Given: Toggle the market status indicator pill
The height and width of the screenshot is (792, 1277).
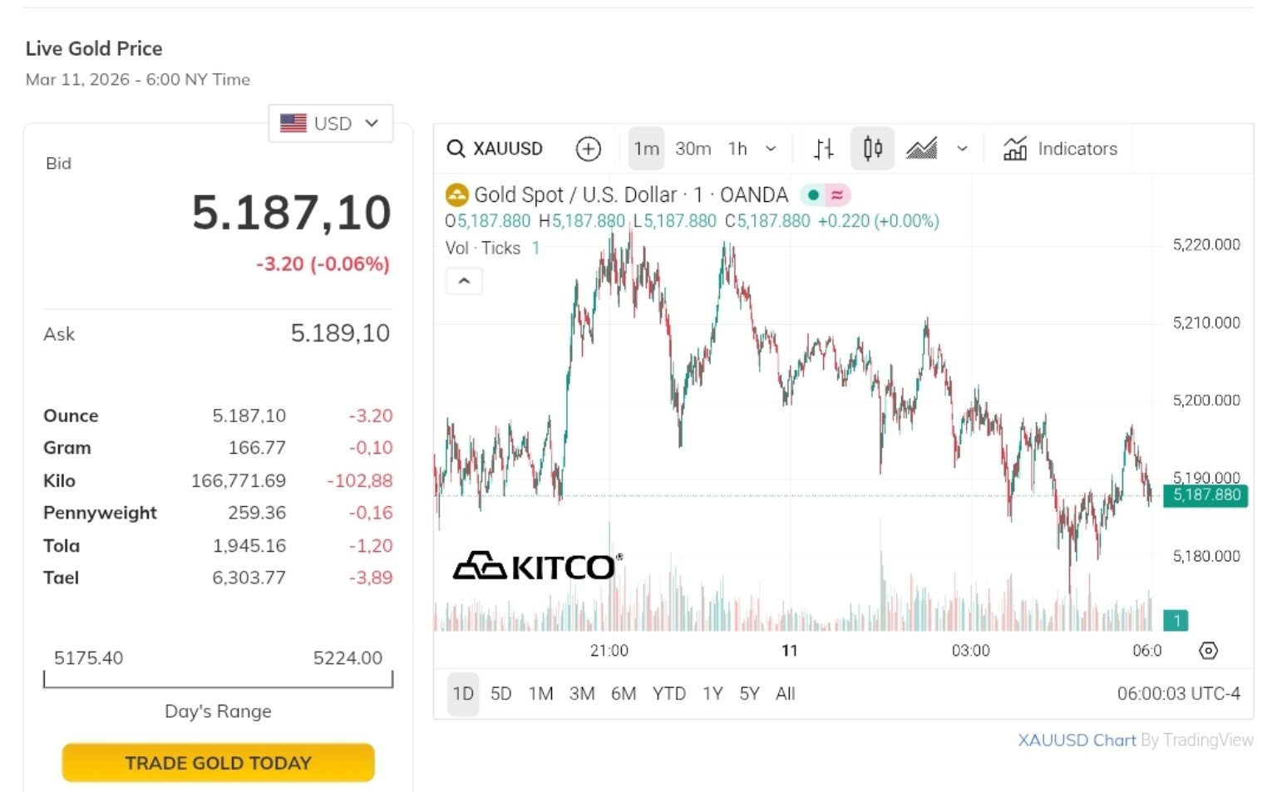Looking at the screenshot, I should click(x=825, y=195).
